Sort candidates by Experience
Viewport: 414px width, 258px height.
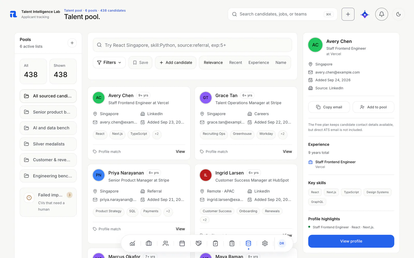259,63
